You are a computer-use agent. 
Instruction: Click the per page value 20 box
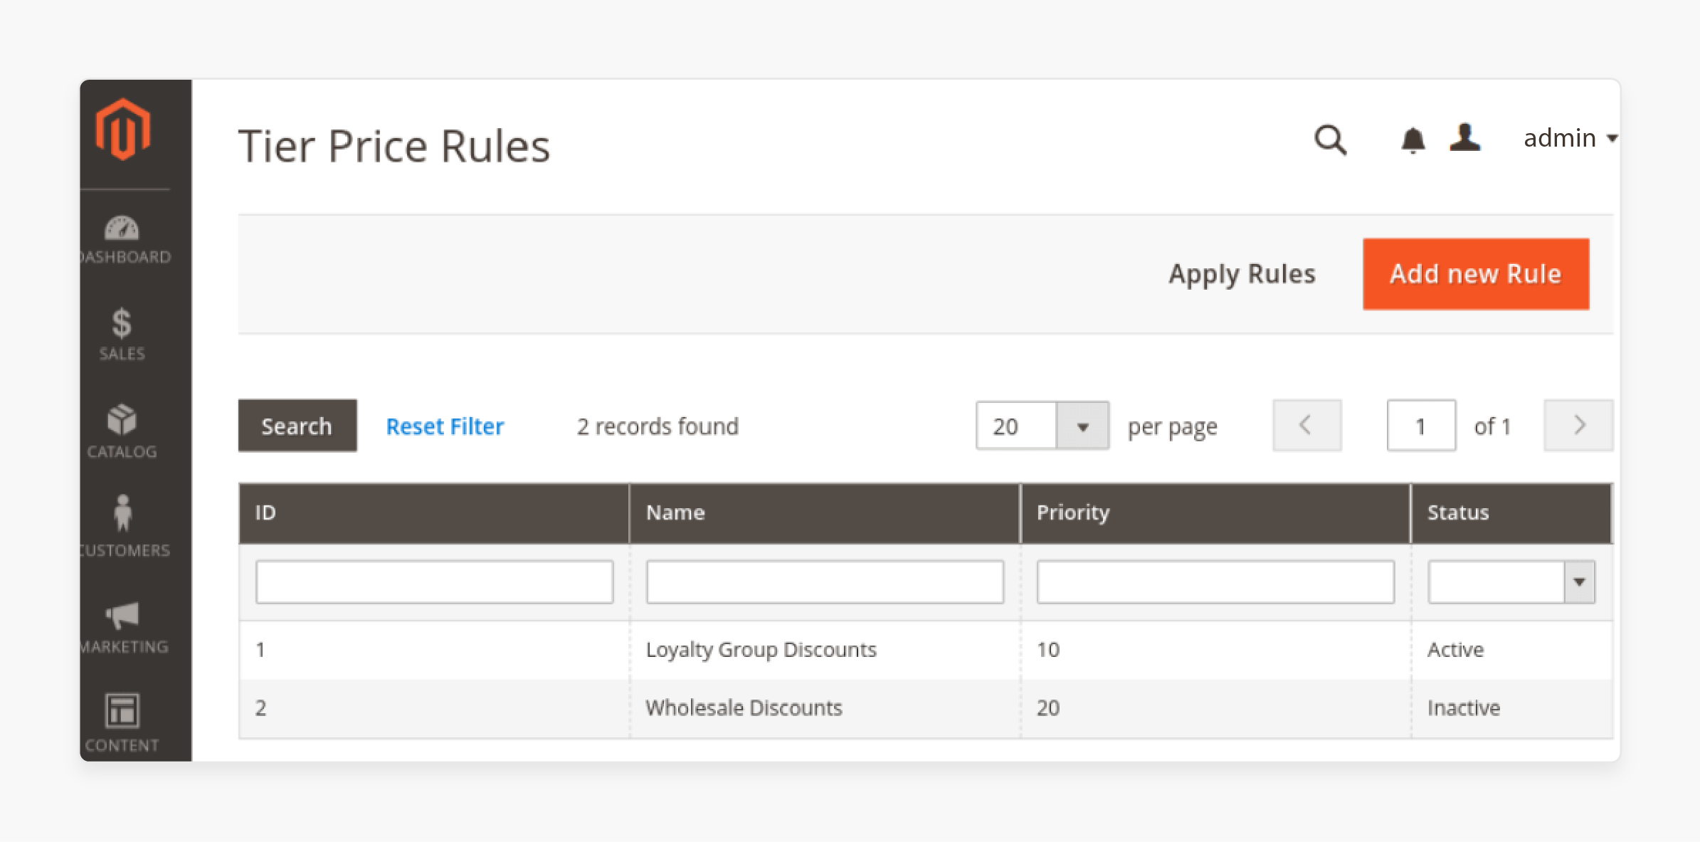pos(1016,426)
